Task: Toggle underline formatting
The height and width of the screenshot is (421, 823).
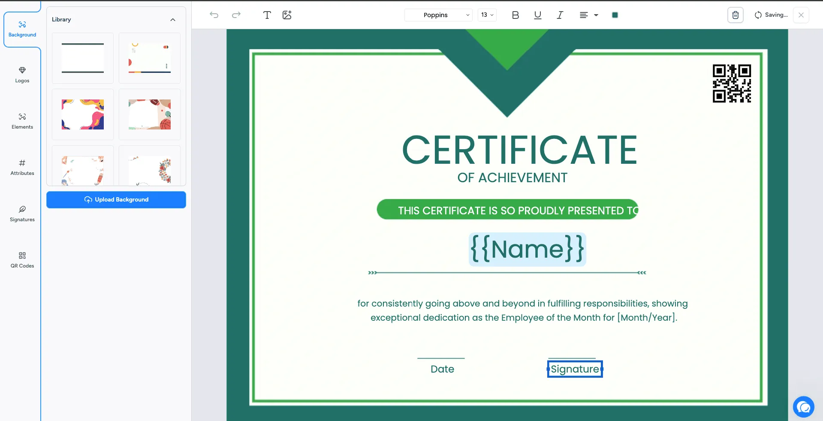Action: click(537, 15)
